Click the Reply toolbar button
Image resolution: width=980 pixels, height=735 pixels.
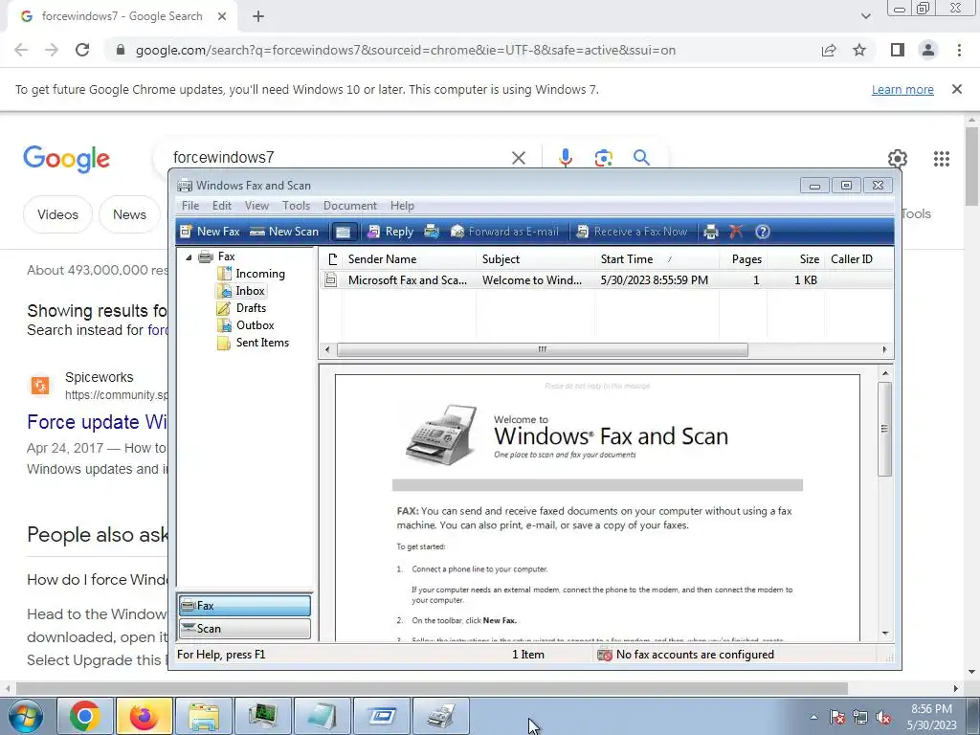390,232
